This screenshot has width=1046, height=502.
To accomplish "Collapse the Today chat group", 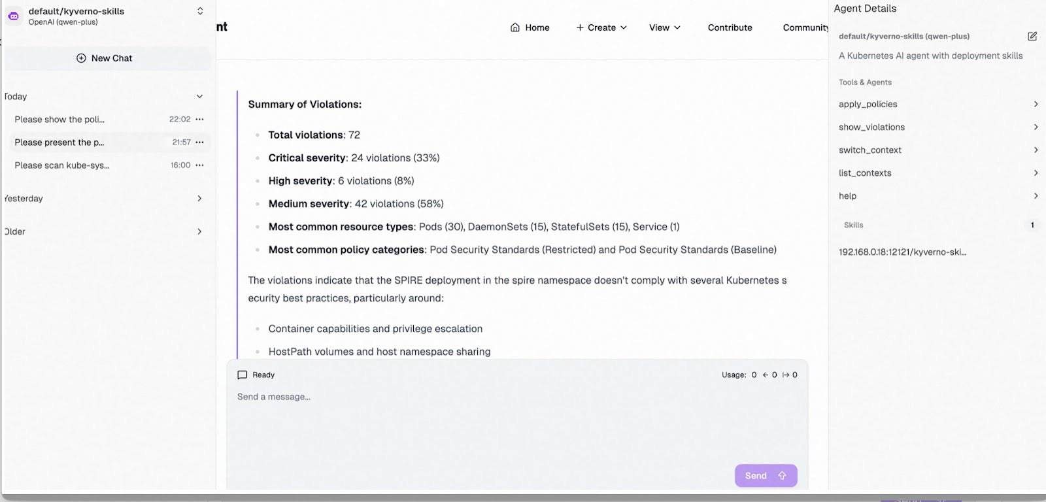I will tap(199, 96).
